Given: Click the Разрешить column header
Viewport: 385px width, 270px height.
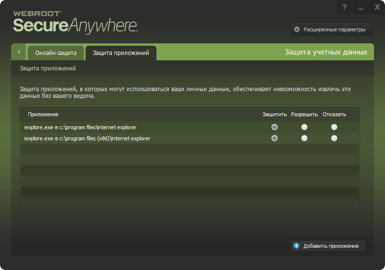Looking at the screenshot, I should click(304, 114).
